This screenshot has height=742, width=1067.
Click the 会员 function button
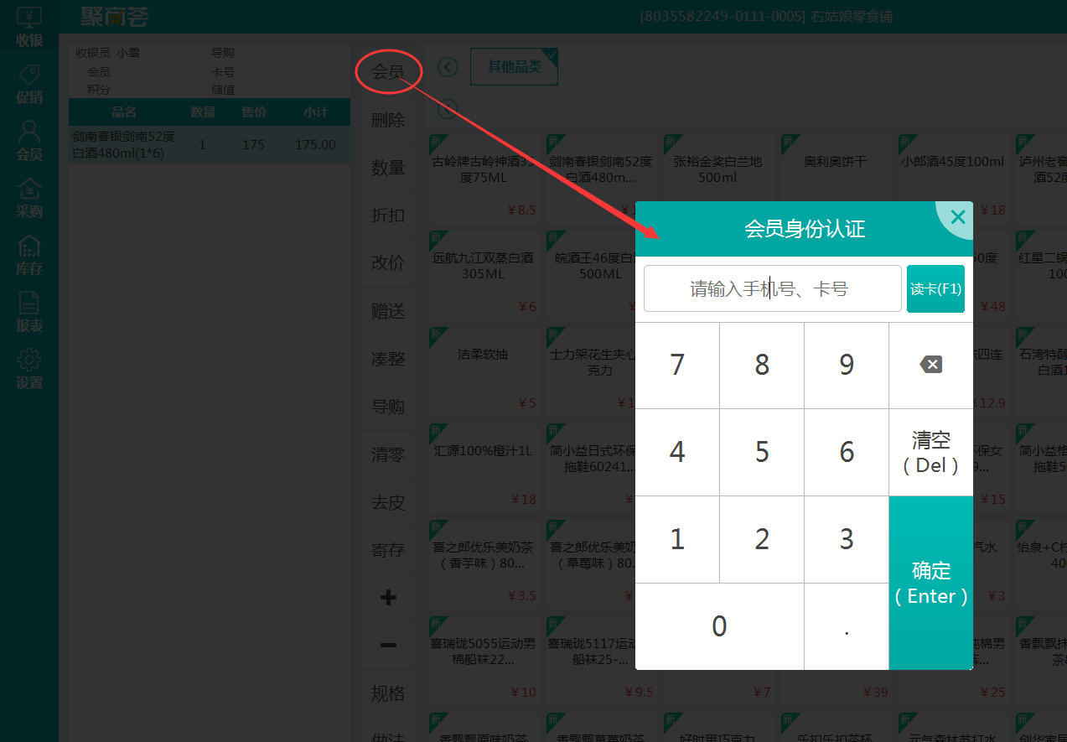pyautogui.click(x=388, y=72)
